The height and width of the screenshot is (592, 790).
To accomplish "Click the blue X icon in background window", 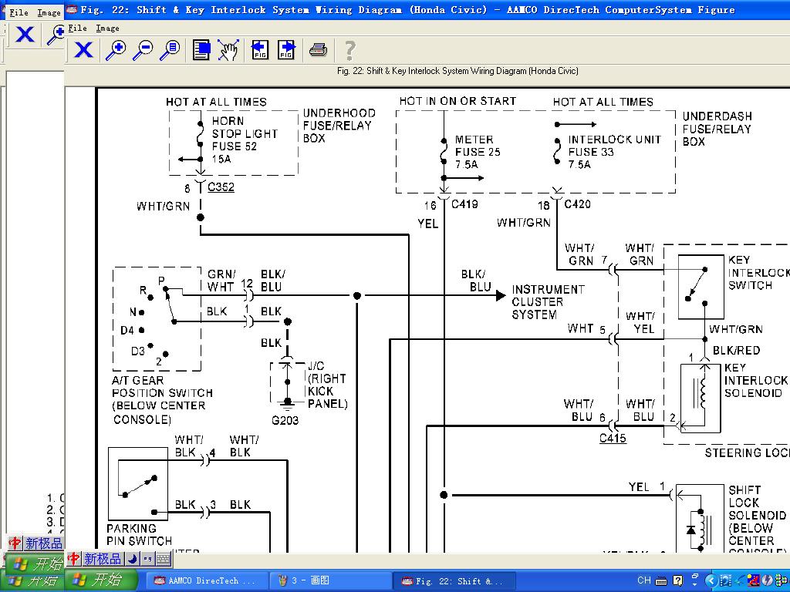I will coord(25,35).
